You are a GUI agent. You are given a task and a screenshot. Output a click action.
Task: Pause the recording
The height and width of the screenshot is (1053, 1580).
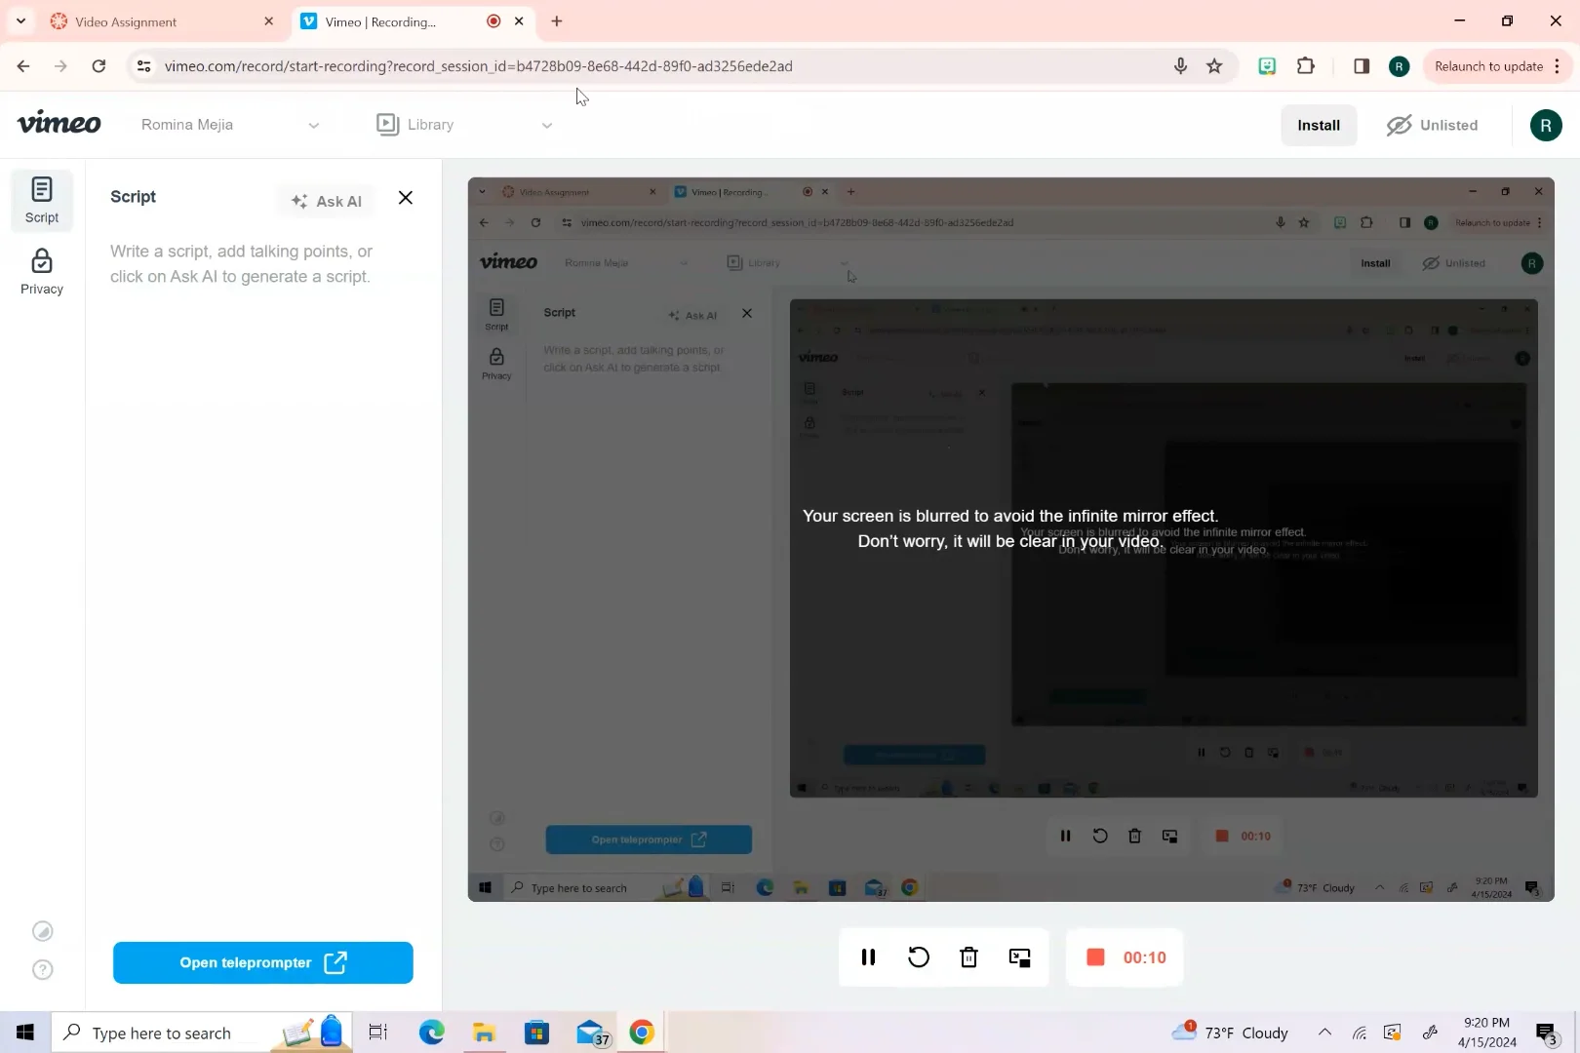tap(868, 957)
